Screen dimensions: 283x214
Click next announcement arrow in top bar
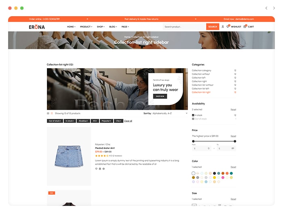pyautogui.click(x=195, y=19)
